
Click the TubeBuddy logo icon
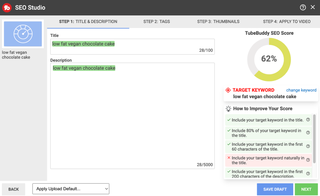[x=7, y=7]
